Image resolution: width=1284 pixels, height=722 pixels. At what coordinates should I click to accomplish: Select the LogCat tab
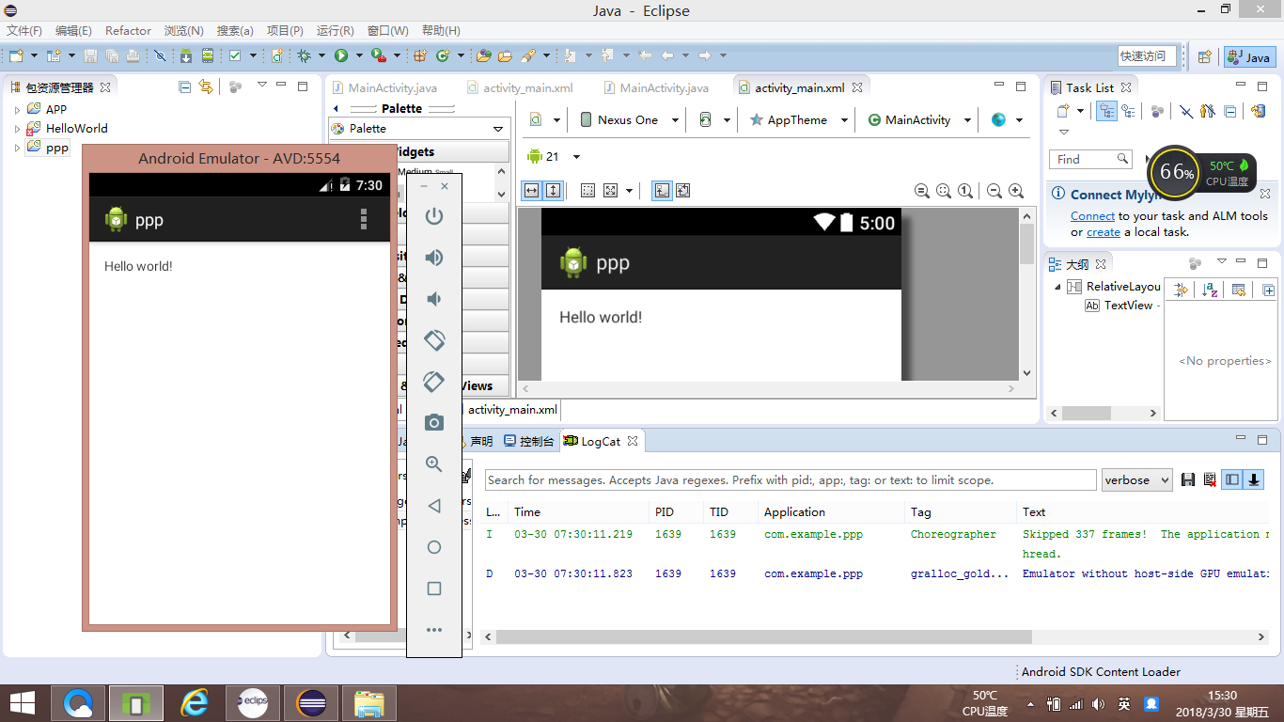click(x=601, y=441)
